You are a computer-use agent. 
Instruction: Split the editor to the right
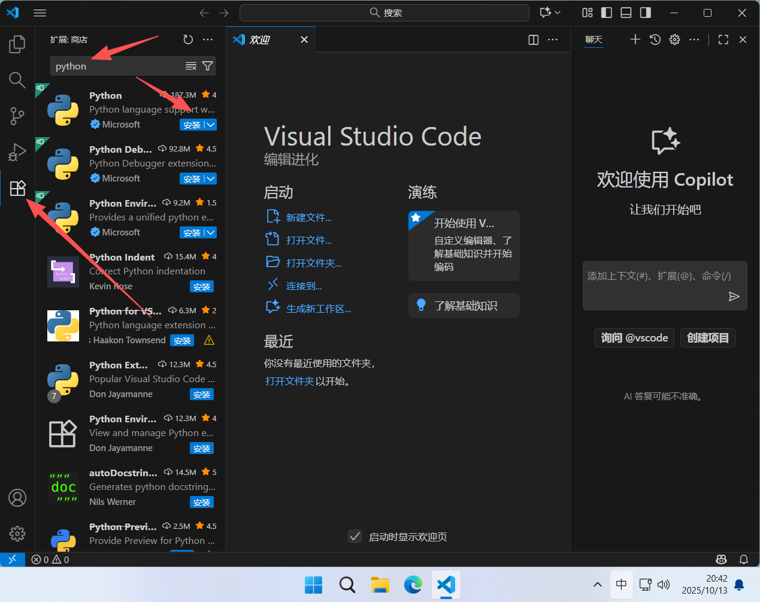534,40
